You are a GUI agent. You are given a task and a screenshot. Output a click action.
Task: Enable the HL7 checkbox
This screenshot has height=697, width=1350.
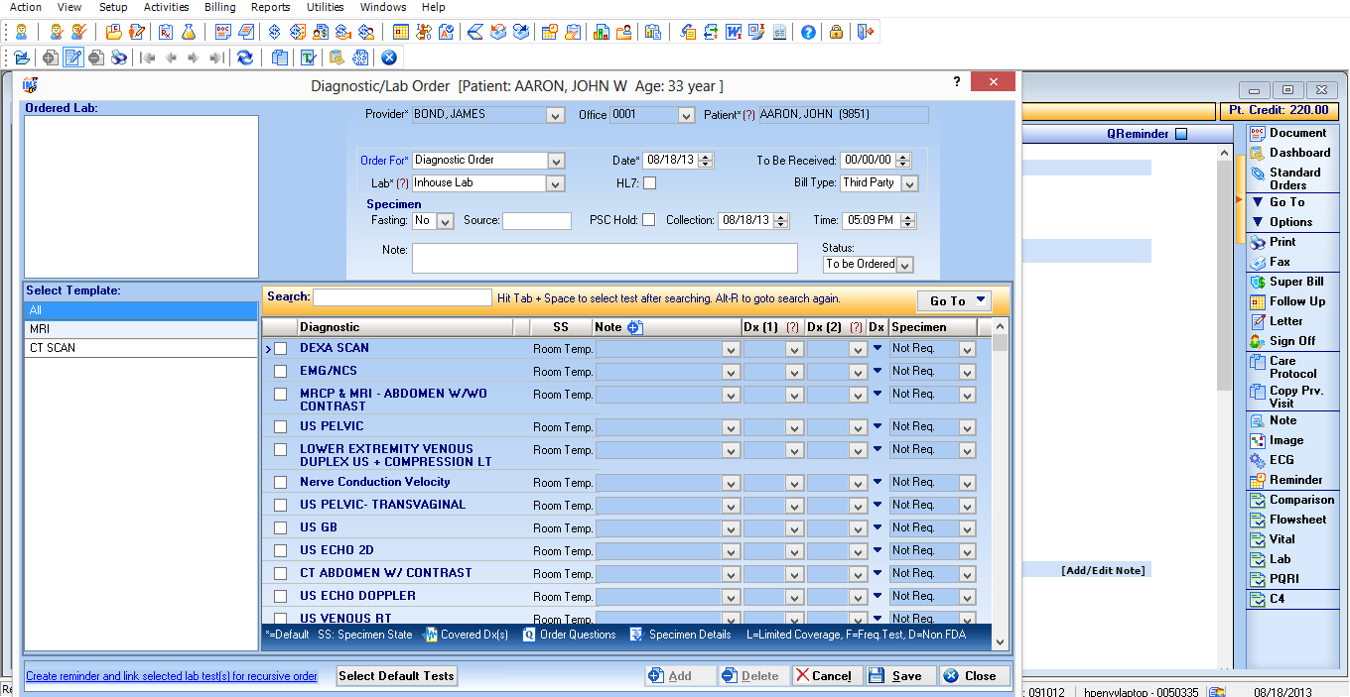(649, 182)
